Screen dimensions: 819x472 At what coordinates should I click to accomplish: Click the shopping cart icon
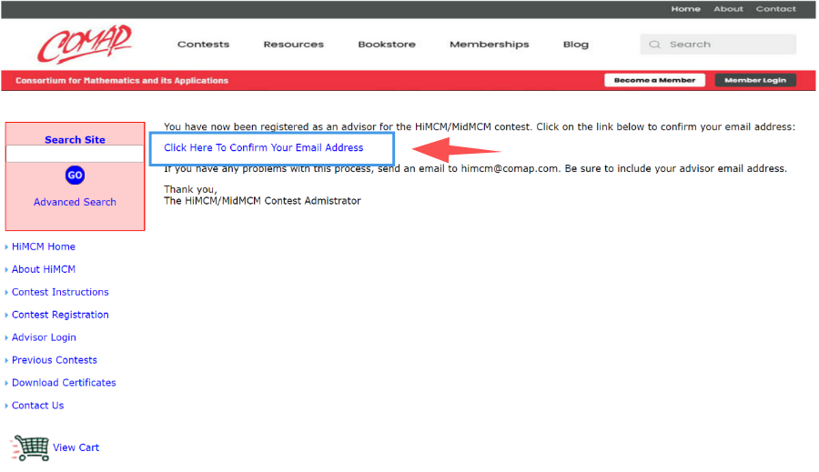[29, 447]
